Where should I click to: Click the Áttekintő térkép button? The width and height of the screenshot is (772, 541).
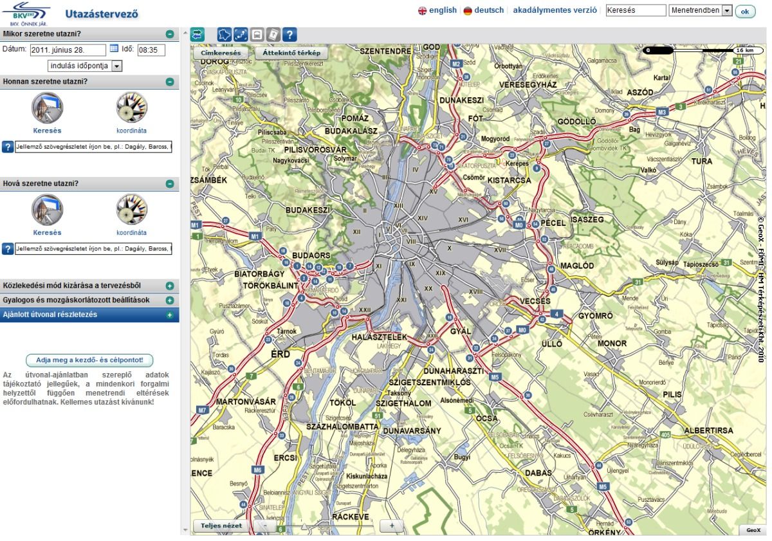point(291,53)
